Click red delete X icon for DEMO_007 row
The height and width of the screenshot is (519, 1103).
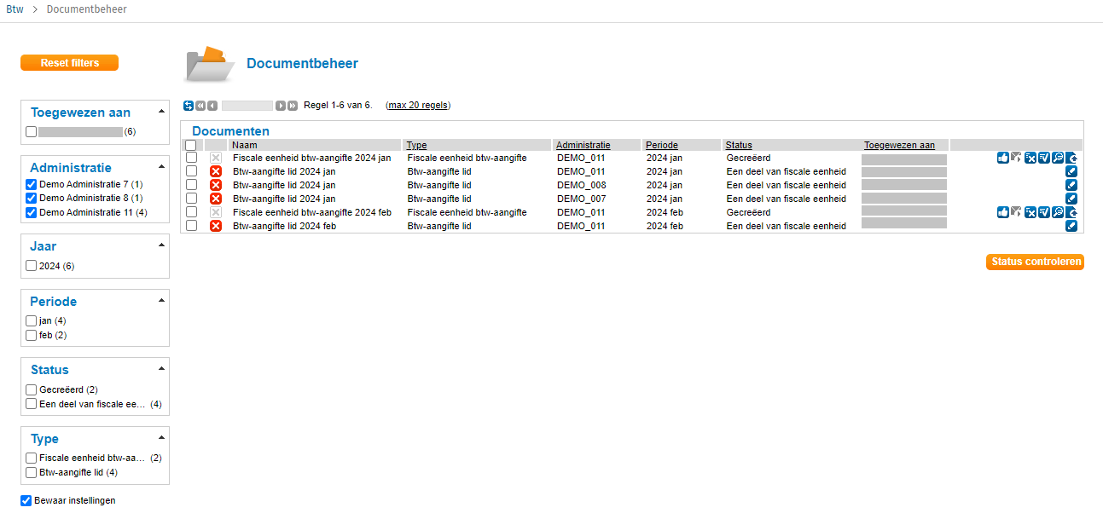216,199
